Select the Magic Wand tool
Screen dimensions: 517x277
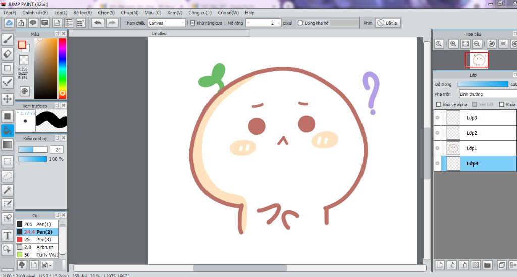click(x=7, y=190)
